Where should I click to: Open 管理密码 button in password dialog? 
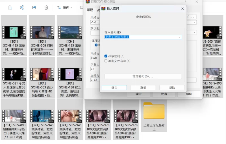point(143,76)
